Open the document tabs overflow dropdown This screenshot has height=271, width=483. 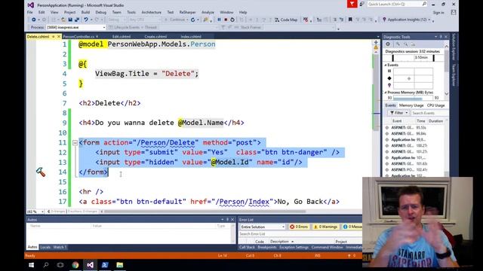pyautogui.click(x=378, y=37)
